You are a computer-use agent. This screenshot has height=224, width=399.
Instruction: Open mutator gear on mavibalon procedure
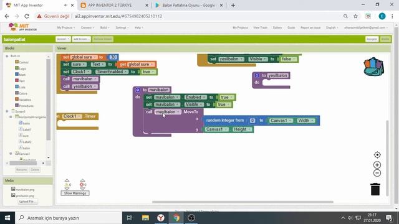coord(138,90)
